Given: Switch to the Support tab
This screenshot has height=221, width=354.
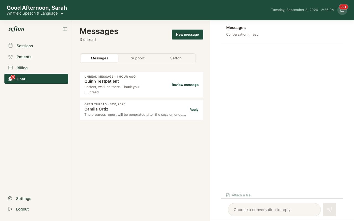Looking at the screenshot, I should click(138, 58).
